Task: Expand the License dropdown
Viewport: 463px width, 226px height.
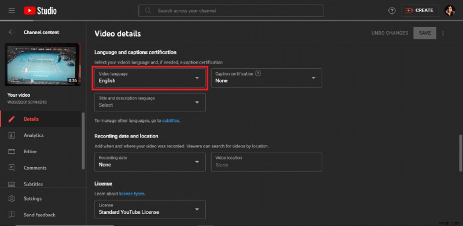Action: coord(150,209)
